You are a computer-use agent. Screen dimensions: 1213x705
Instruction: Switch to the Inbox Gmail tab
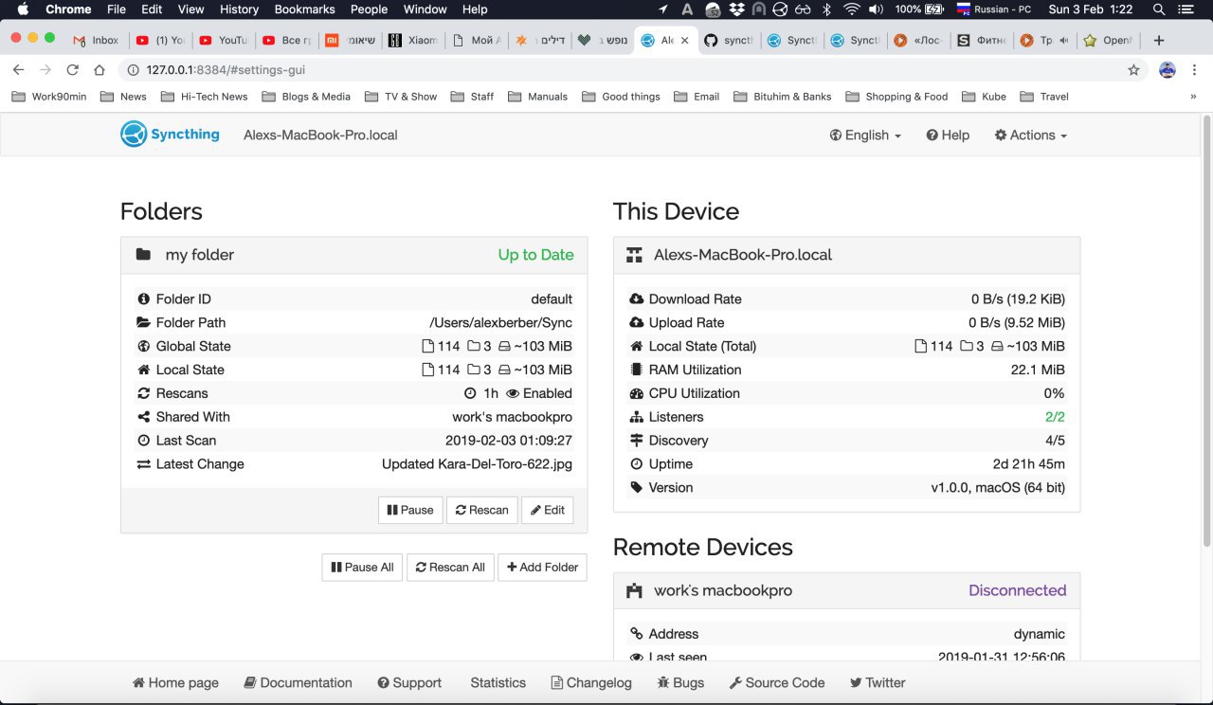98,41
